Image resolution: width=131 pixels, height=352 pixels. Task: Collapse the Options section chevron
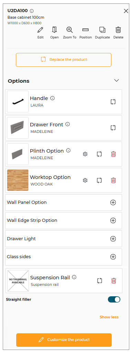click(x=117, y=81)
